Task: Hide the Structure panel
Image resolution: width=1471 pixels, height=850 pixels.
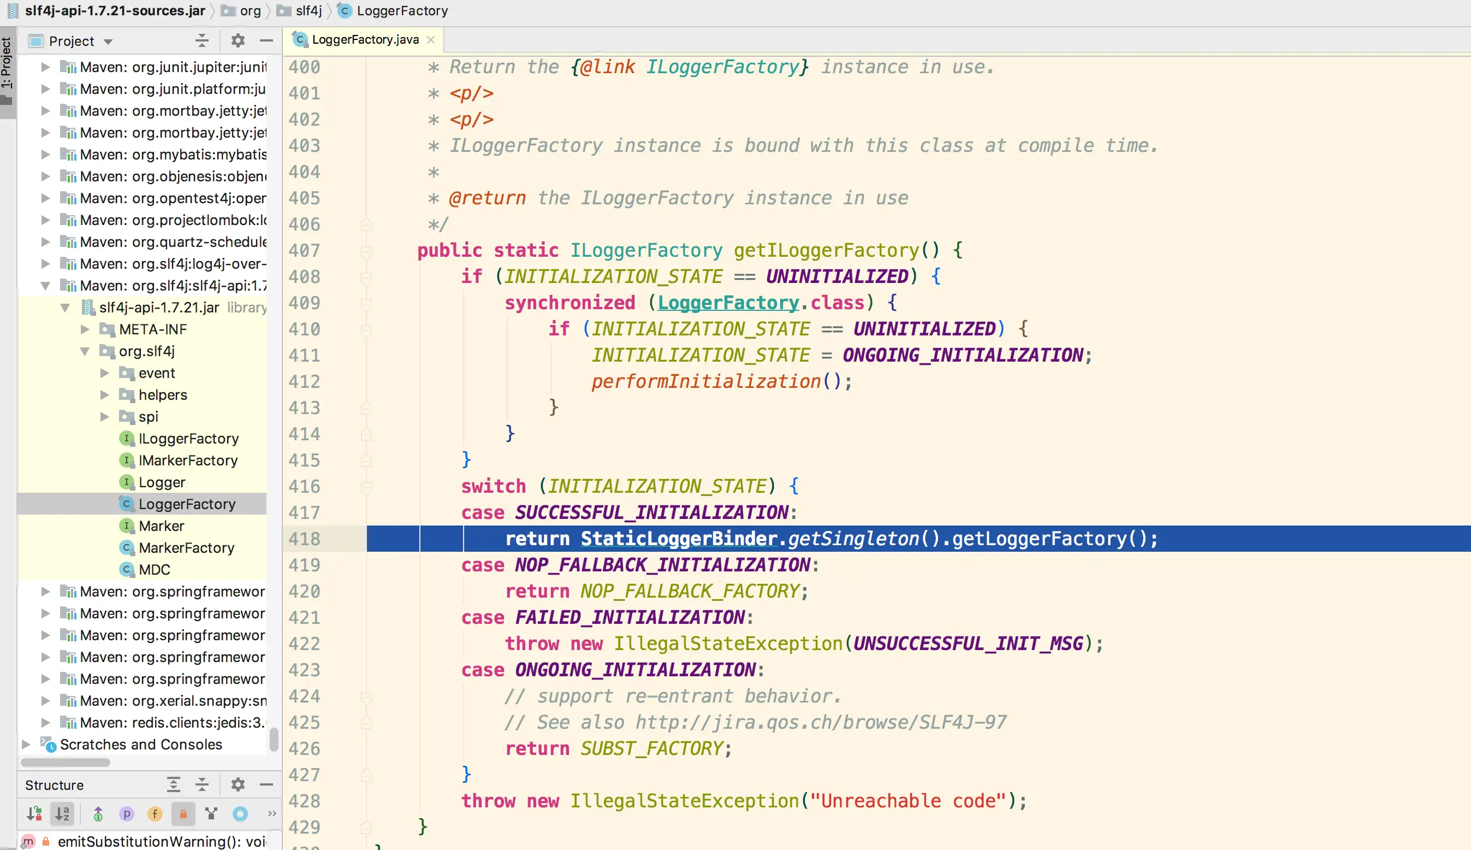Action: pos(266,784)
